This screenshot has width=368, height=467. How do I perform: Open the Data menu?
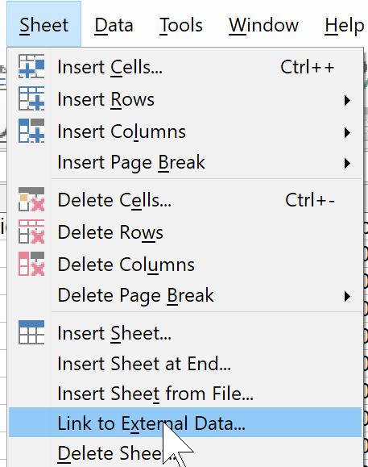[114, 25]
